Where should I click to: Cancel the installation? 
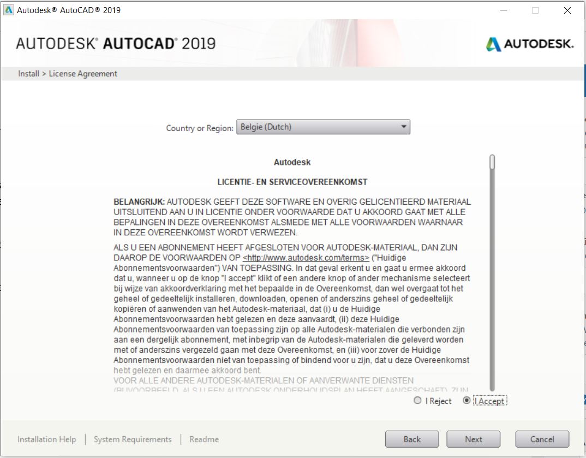pos(542,439)
